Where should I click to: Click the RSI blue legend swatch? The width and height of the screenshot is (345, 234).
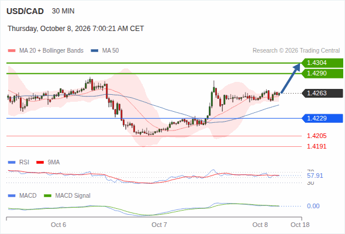[x=12, y=163]
